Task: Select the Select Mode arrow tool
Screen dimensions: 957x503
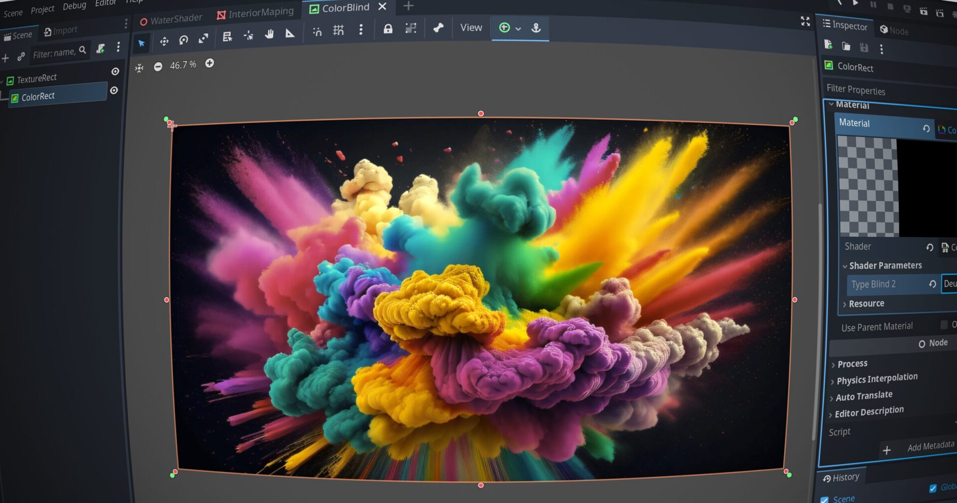Action: click(x=142, y=43)
